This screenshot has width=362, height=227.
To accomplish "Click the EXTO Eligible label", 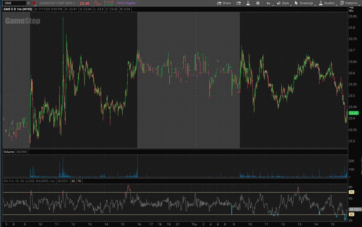I will pyautogui.click(x=126, y=3).
